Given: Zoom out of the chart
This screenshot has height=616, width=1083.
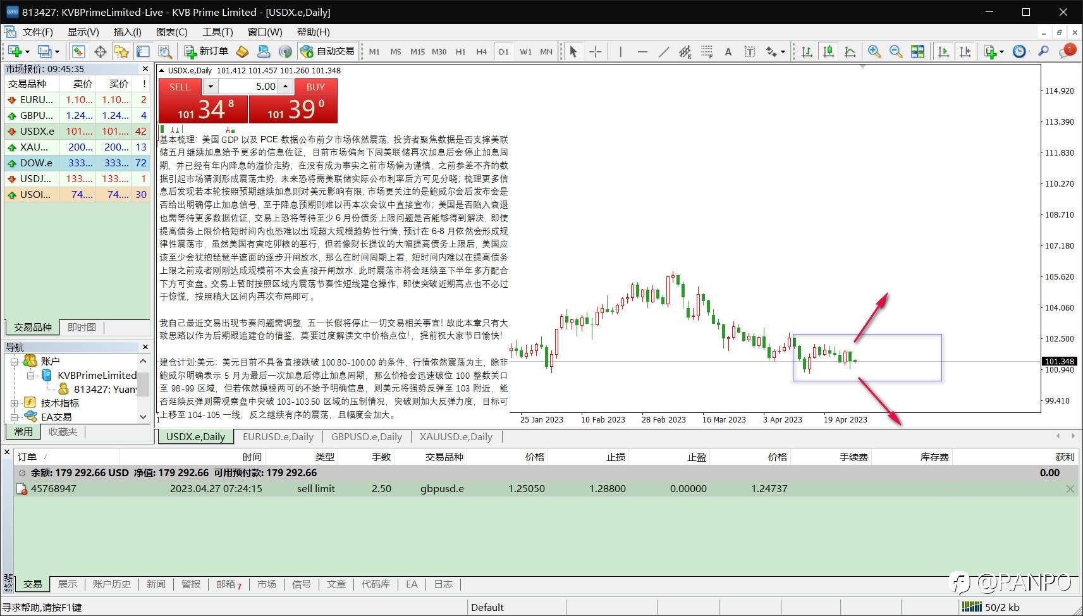Looking at the screenshot, I should point(896,51).
